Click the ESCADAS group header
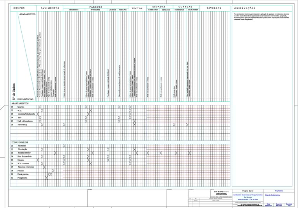This screenshot has height=208, width=298. click(159, 7)
